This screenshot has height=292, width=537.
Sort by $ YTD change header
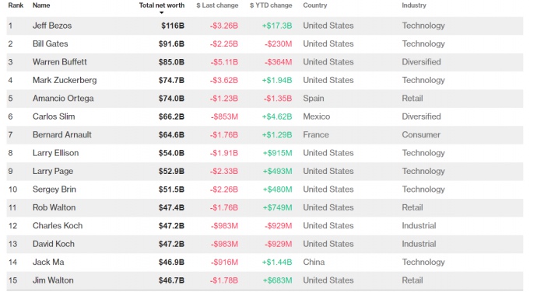pos(271,5)
